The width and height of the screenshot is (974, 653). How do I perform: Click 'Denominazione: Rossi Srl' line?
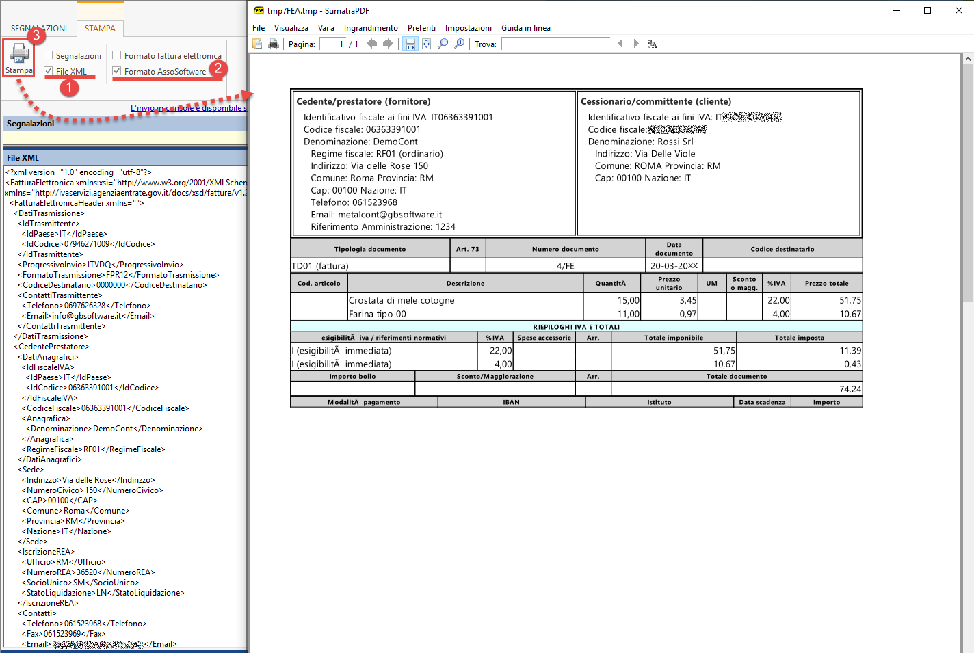(x=640, y=142)
